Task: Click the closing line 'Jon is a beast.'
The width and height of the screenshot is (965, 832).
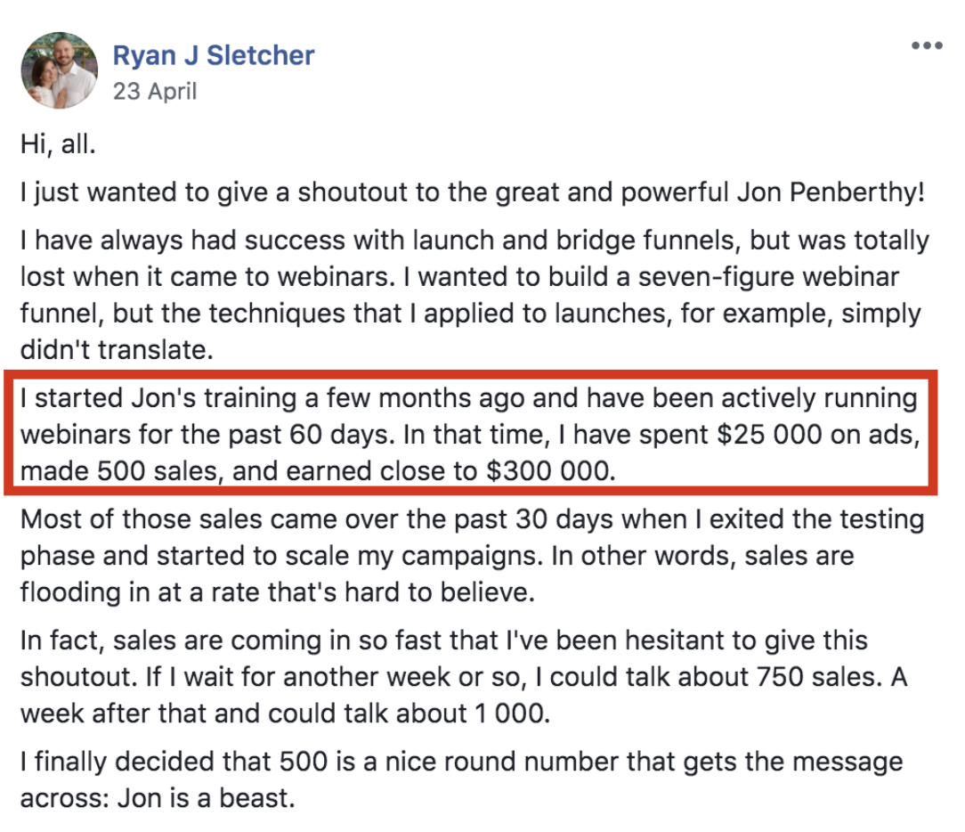Action: [x=207, y=798]
